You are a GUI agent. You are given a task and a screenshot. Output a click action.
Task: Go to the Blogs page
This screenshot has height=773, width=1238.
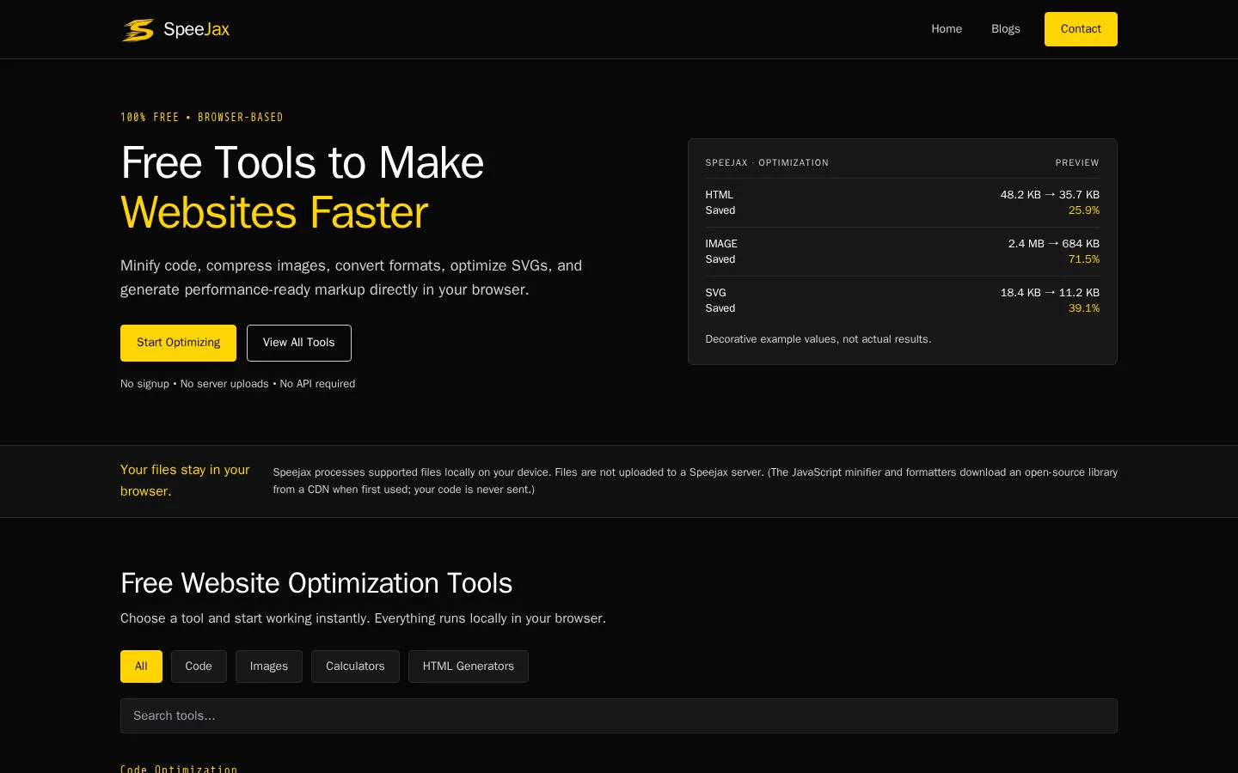click(x=1006, y=29)
